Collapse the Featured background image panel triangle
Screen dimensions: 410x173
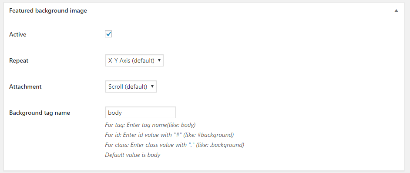(x=396, y=11)
